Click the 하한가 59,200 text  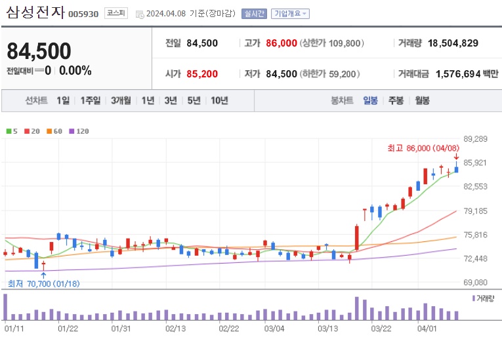coord(330,74)
